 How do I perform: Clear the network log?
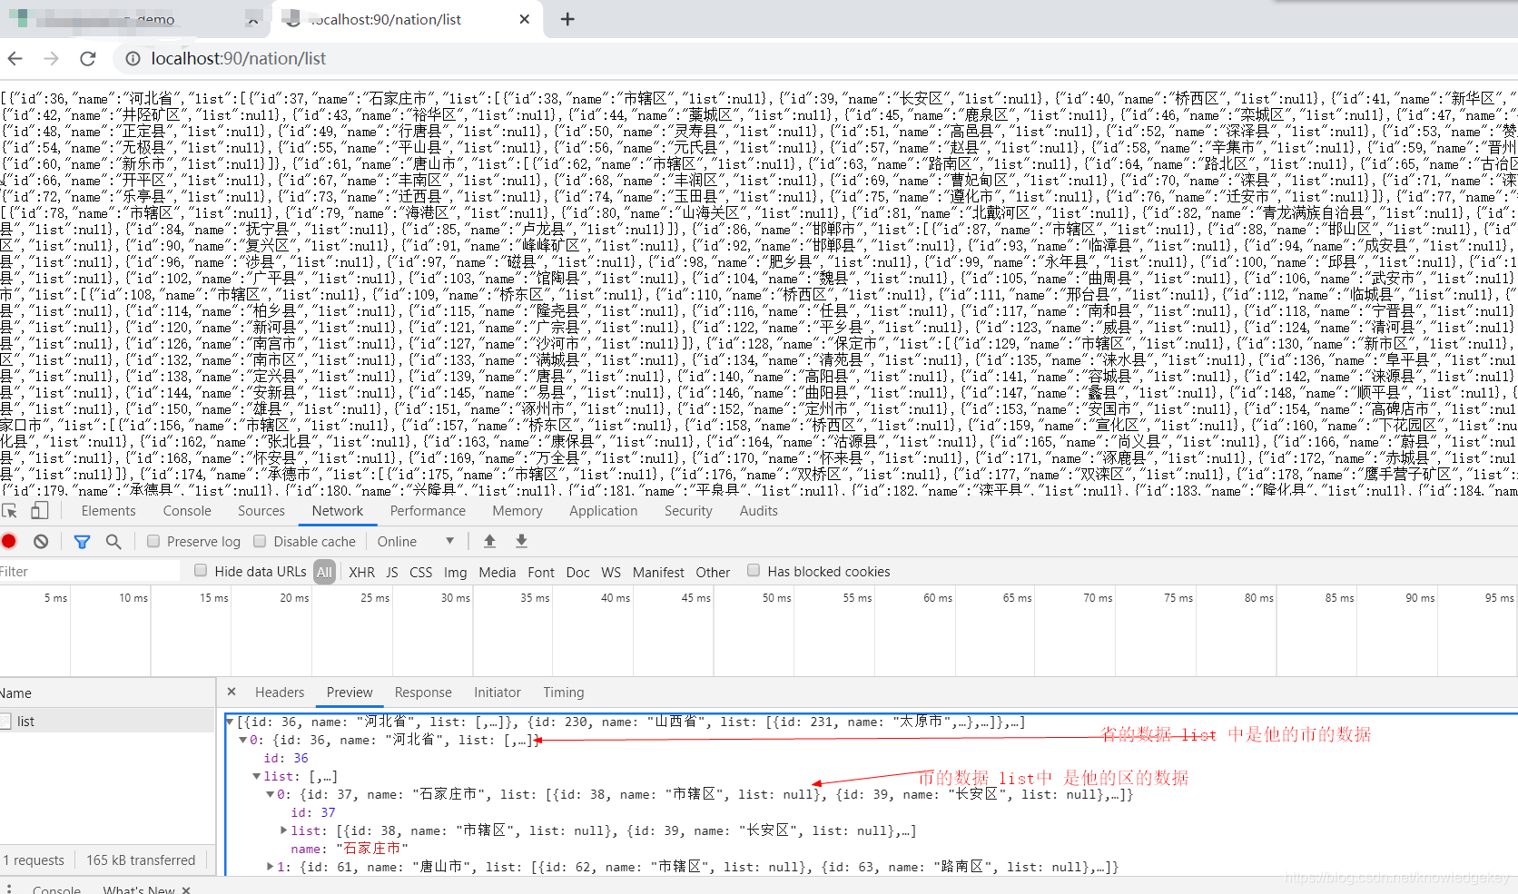[x=41, y=541]
